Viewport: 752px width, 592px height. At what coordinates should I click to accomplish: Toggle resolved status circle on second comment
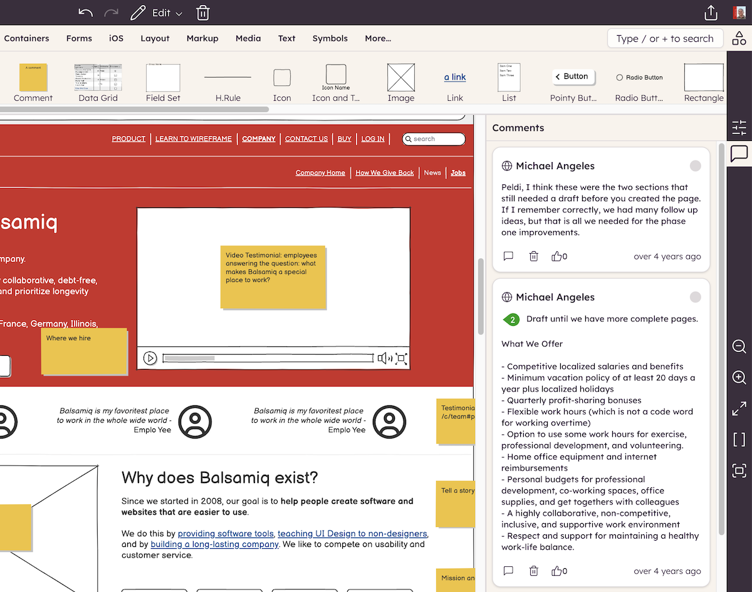point(695,297)
